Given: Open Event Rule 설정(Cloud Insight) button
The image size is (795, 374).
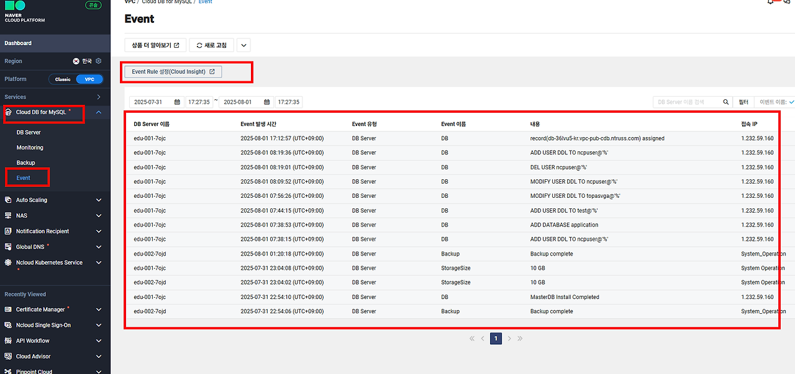Looking at the screenshot, I should coord(173,72).
